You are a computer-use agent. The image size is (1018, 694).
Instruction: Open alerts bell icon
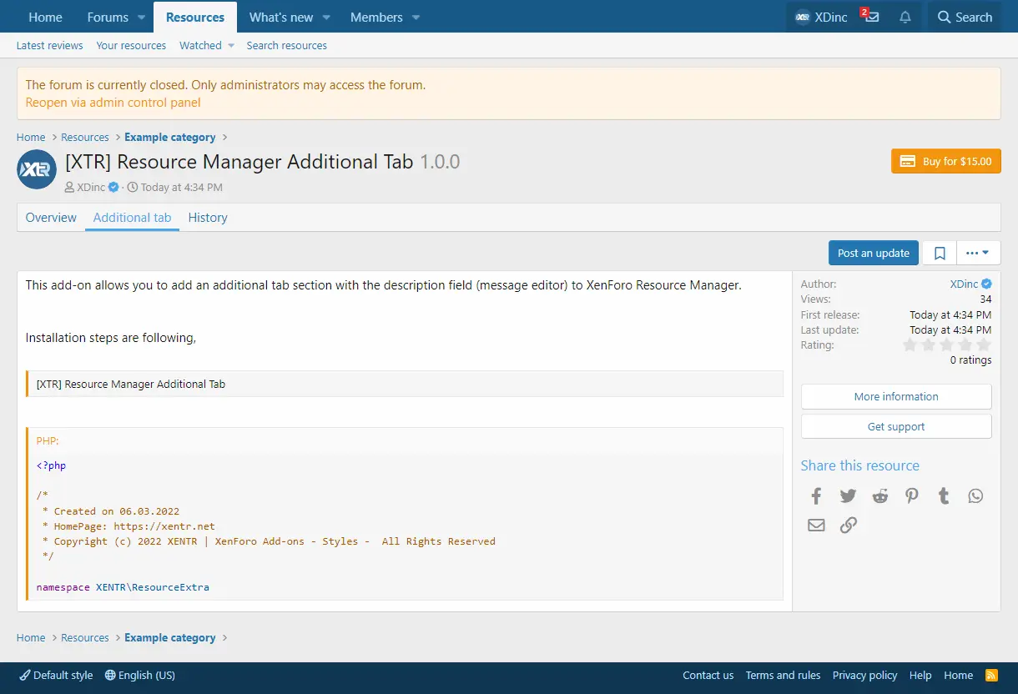(905, 17)
